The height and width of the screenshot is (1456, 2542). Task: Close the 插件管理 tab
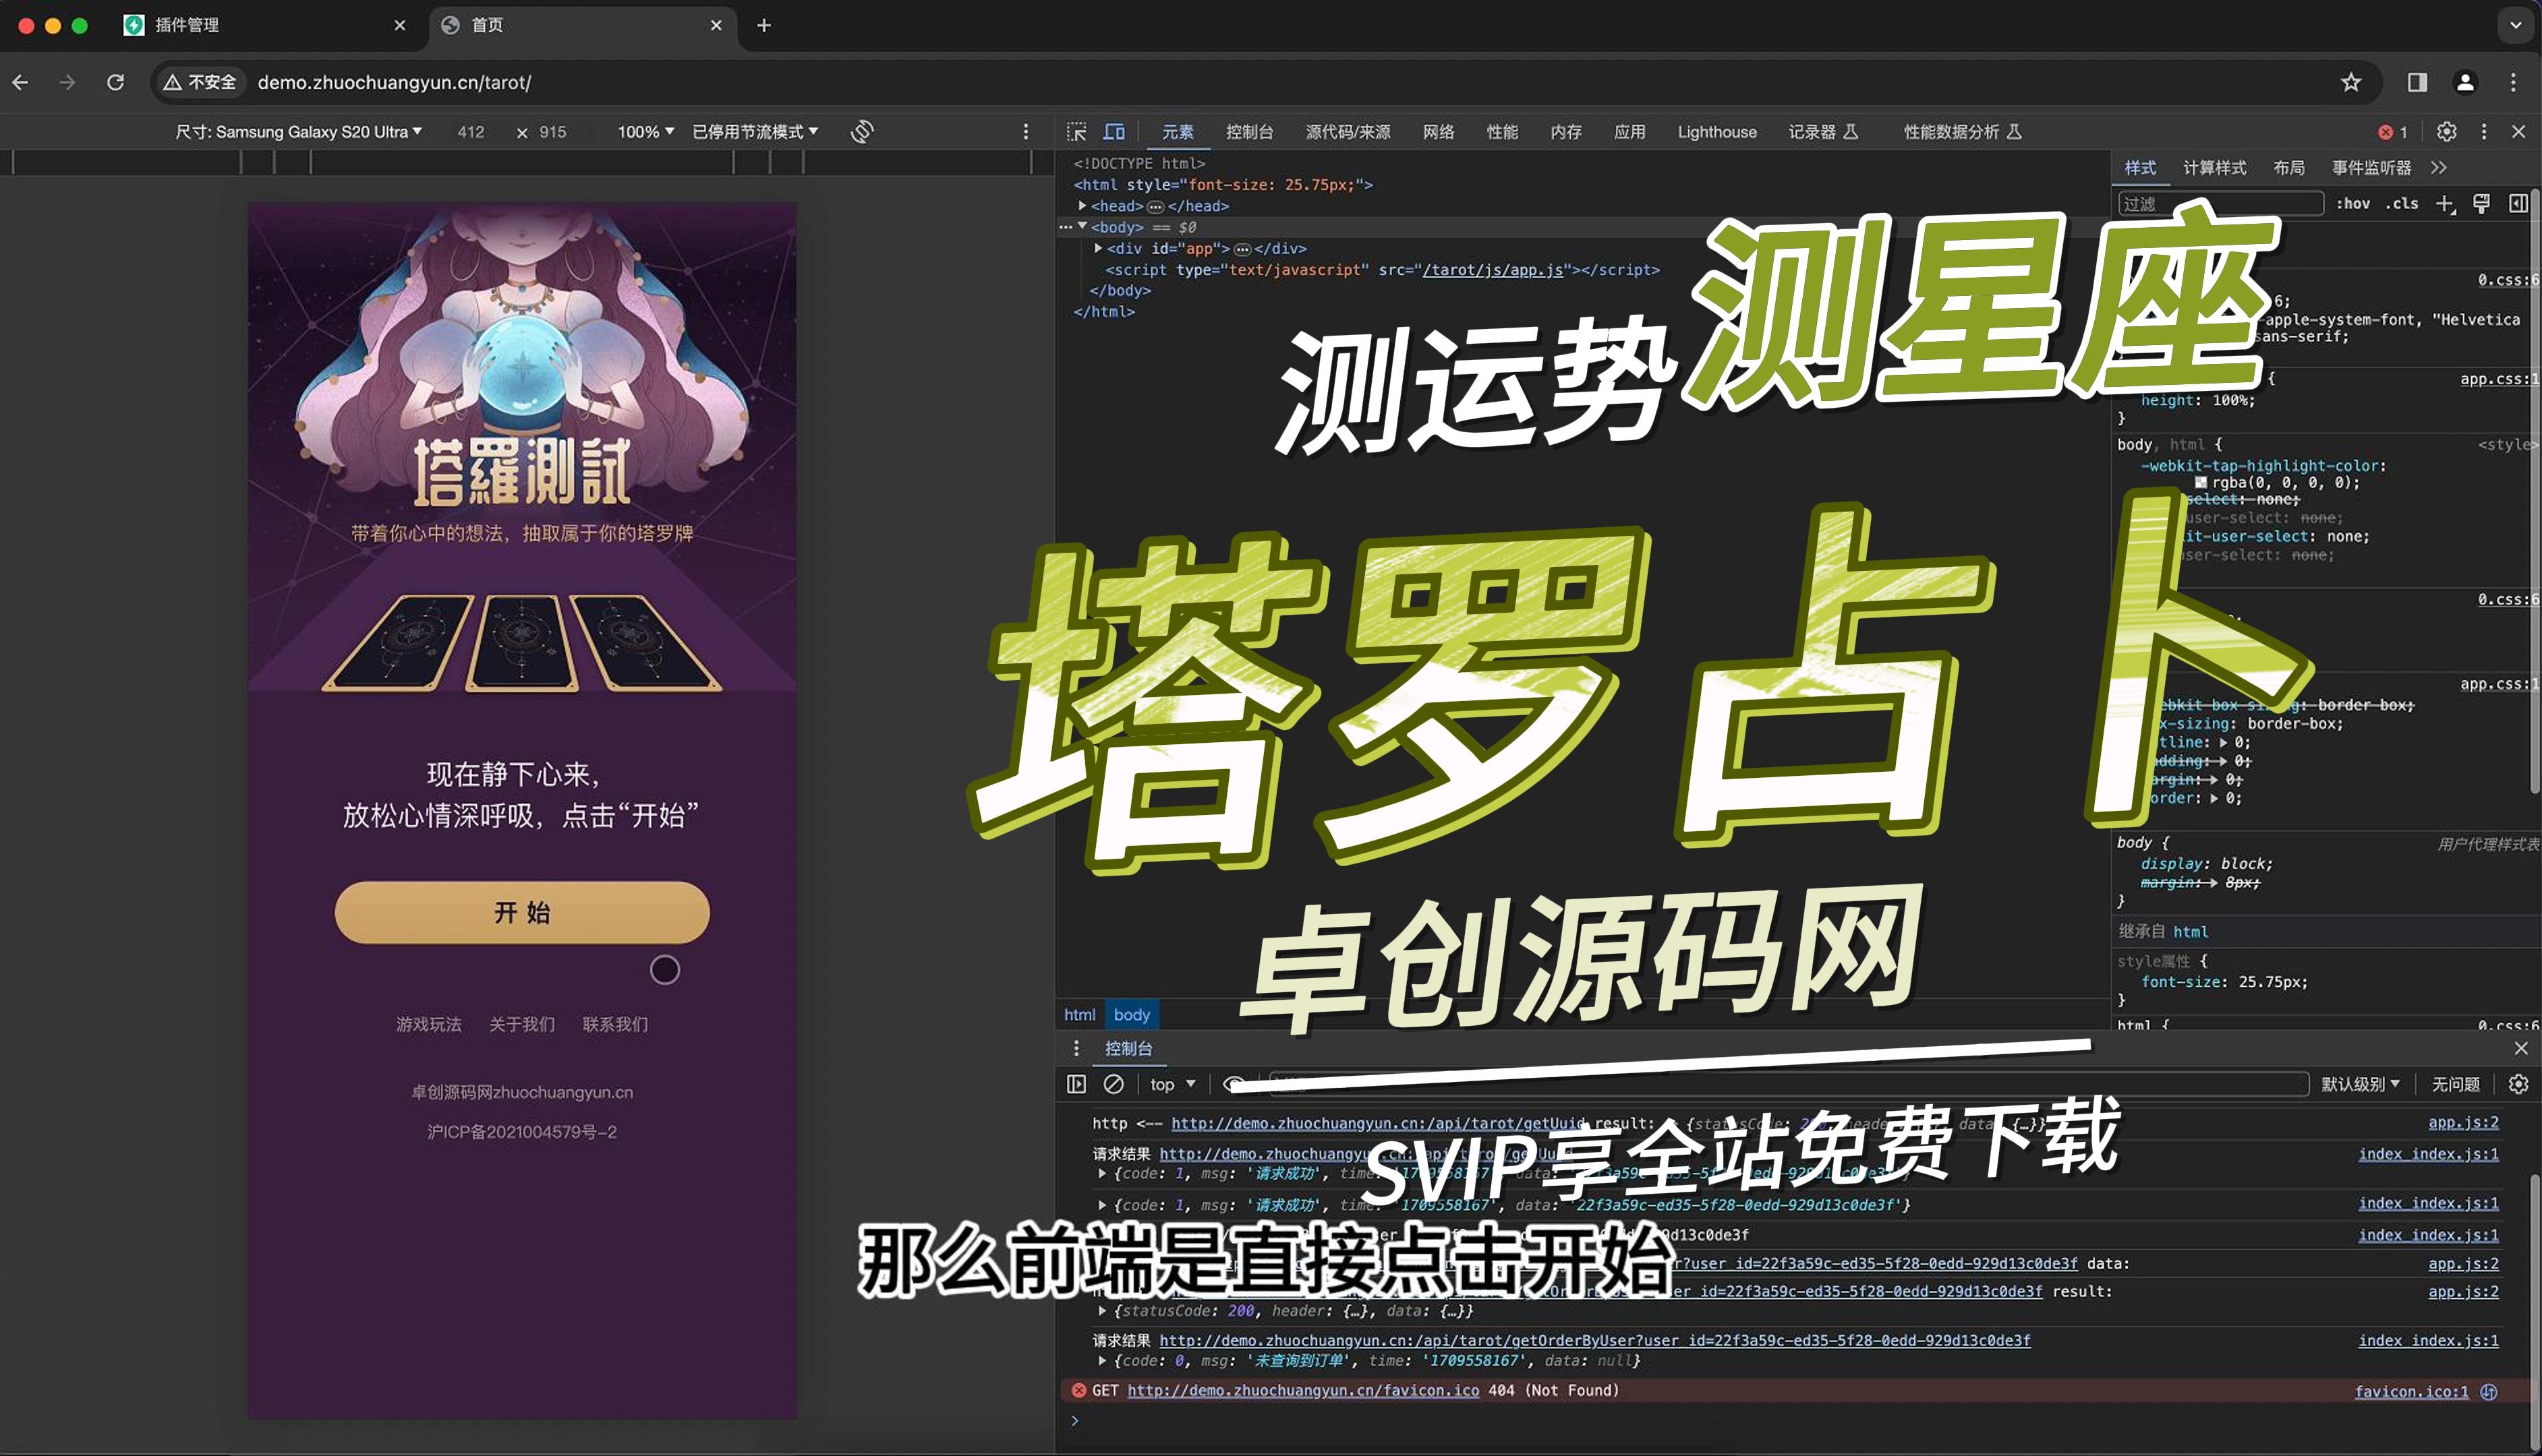coord(400,25)
